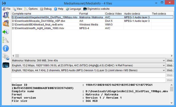Click the file list scroll left arrow
The height and width of the screenshot is (107, 176).
point(13,56)
